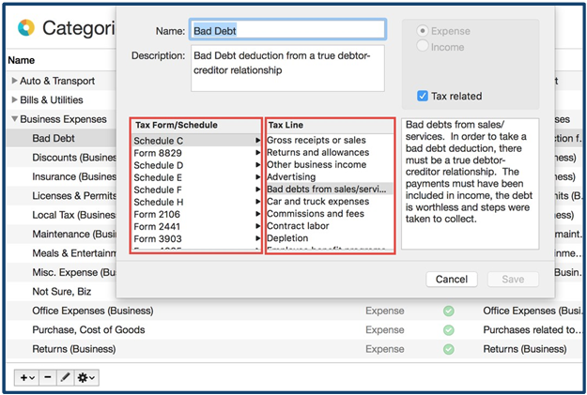
Task: Click the Cancel button
Action: (x=451, y=279)
